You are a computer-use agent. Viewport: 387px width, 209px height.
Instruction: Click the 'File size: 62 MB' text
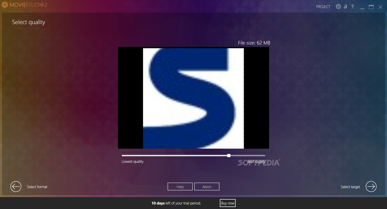(x=254, y=43)
